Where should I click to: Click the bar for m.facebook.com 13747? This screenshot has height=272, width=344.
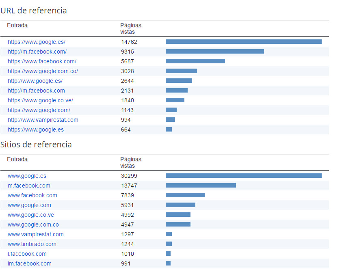(x=201, y=186)
